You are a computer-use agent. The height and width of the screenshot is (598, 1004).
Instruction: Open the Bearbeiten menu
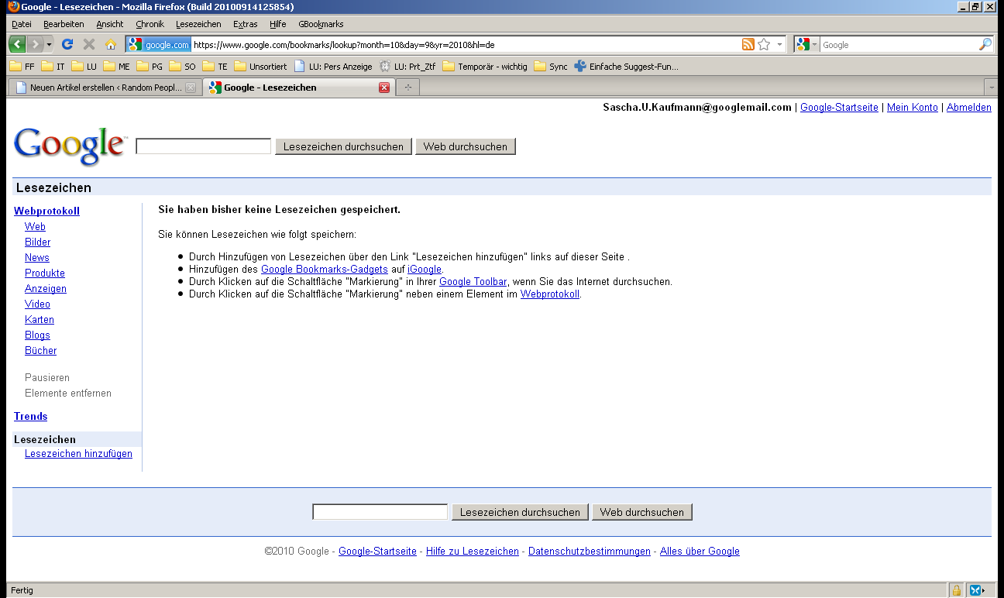[64, 24]
